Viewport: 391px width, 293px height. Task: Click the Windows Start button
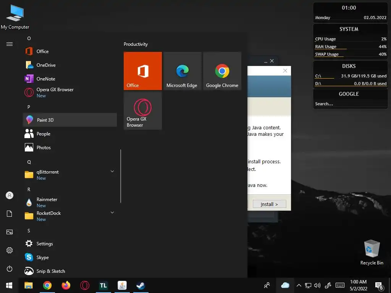(9, 285)
